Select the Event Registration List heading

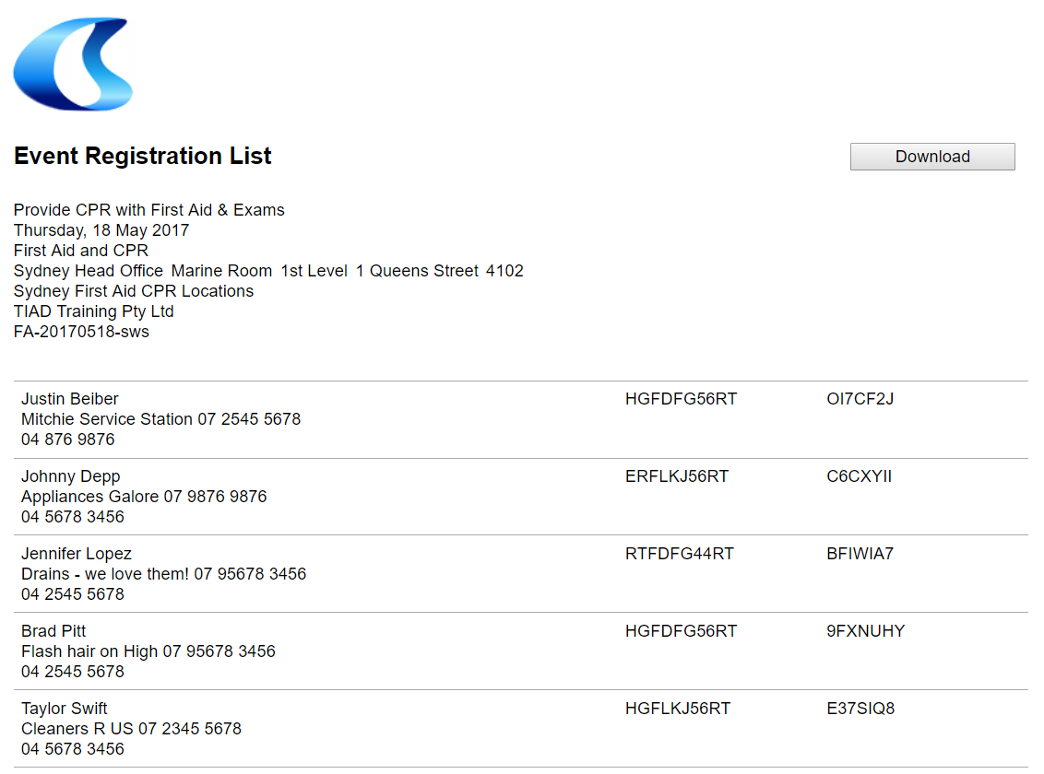[x=142, y=157]
